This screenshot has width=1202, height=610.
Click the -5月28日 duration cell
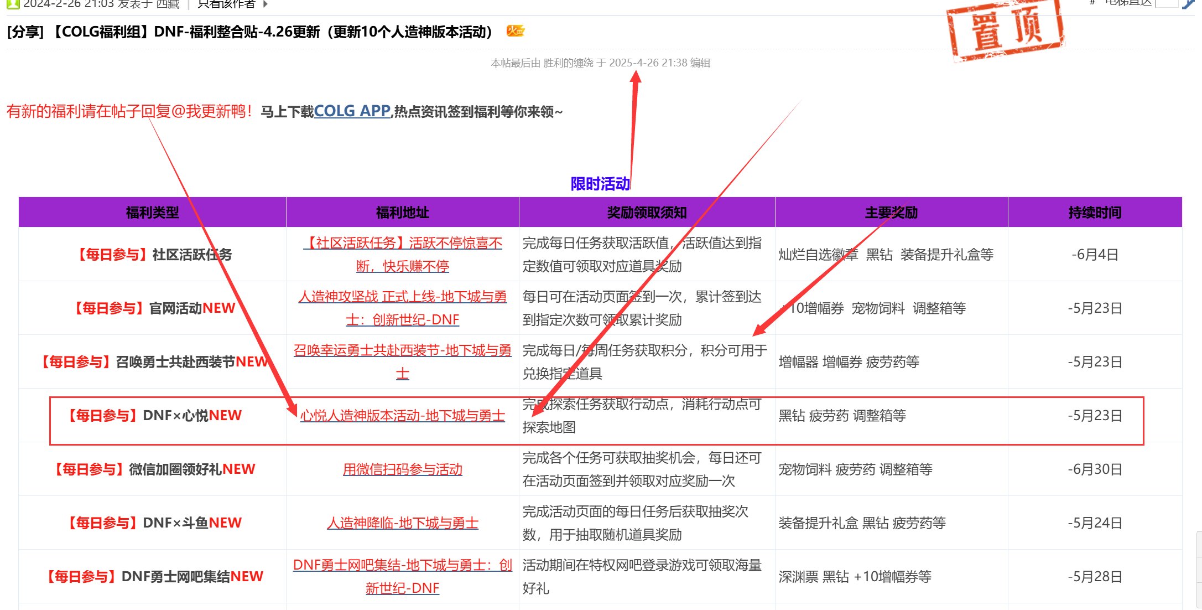pos(1095,577)
